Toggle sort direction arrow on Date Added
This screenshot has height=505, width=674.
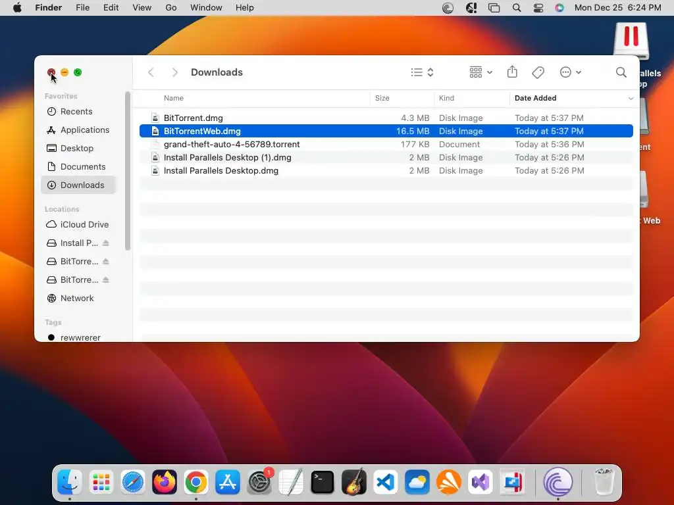click(x=631, y=99)
